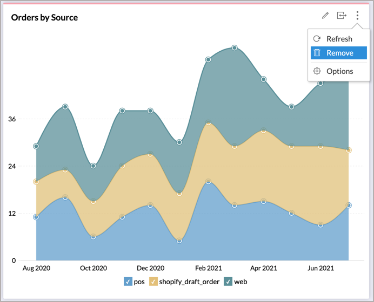Viewport: 374px width, 302px height.
Task: Click the pencil edit icon
Action: tap(325, 16)
